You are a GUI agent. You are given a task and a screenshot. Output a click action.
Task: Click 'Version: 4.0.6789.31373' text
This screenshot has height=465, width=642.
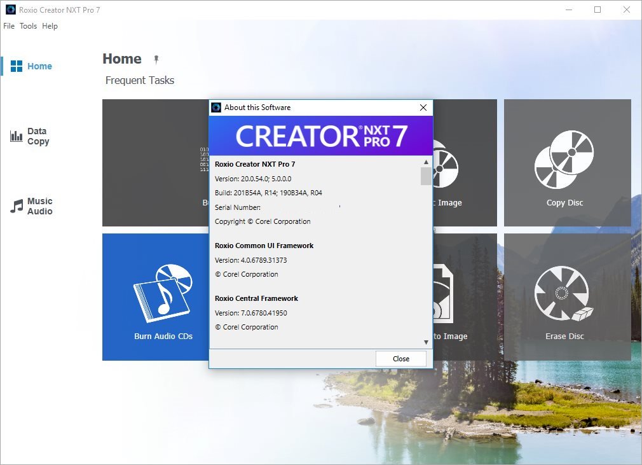[250, 260]
